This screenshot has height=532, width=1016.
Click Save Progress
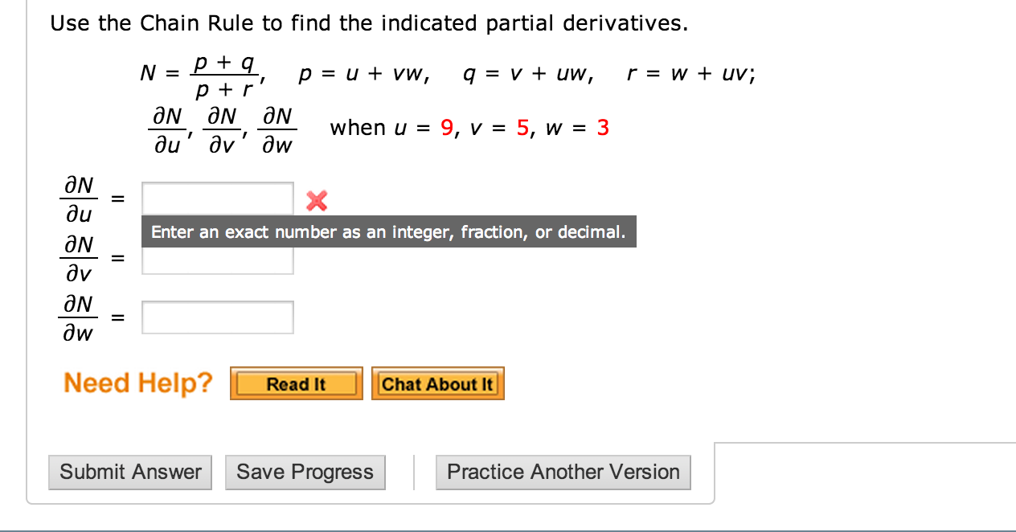coord(305,472)
